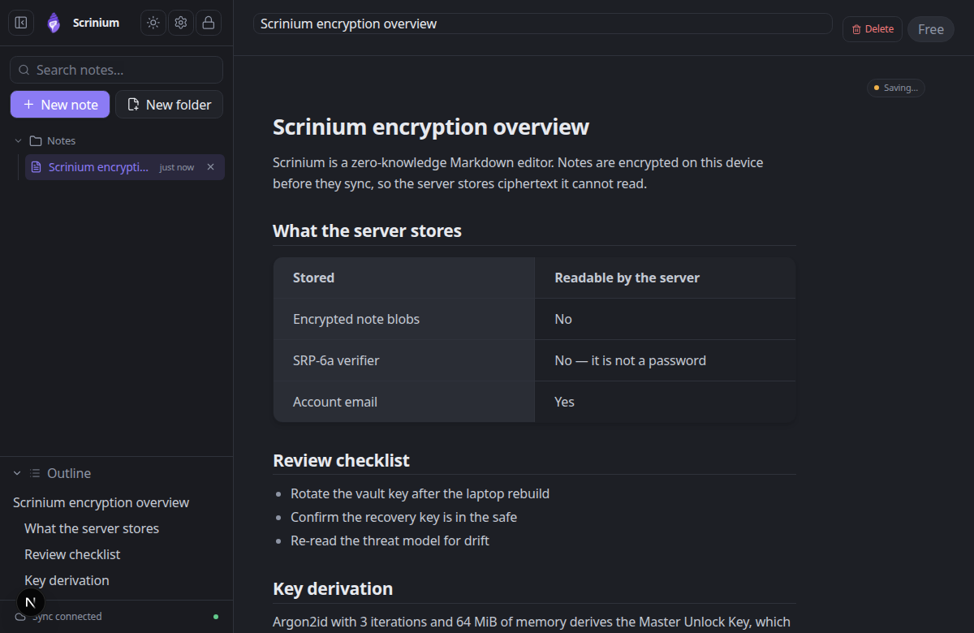Click the Sync connected status text

point(67,617)
